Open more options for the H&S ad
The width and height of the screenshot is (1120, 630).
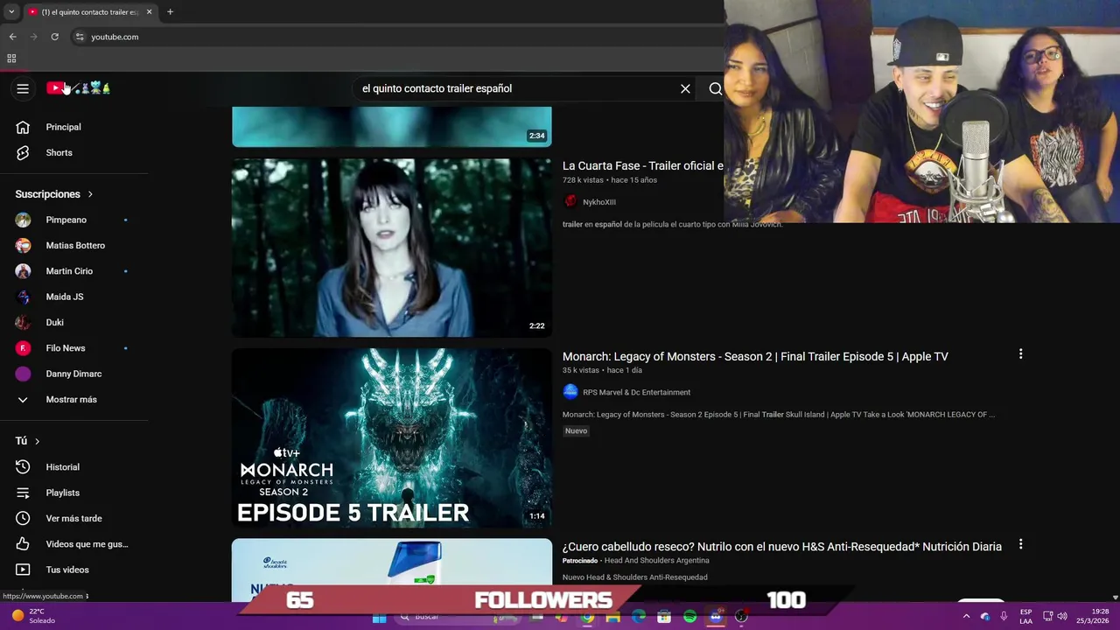(1020, 544)
